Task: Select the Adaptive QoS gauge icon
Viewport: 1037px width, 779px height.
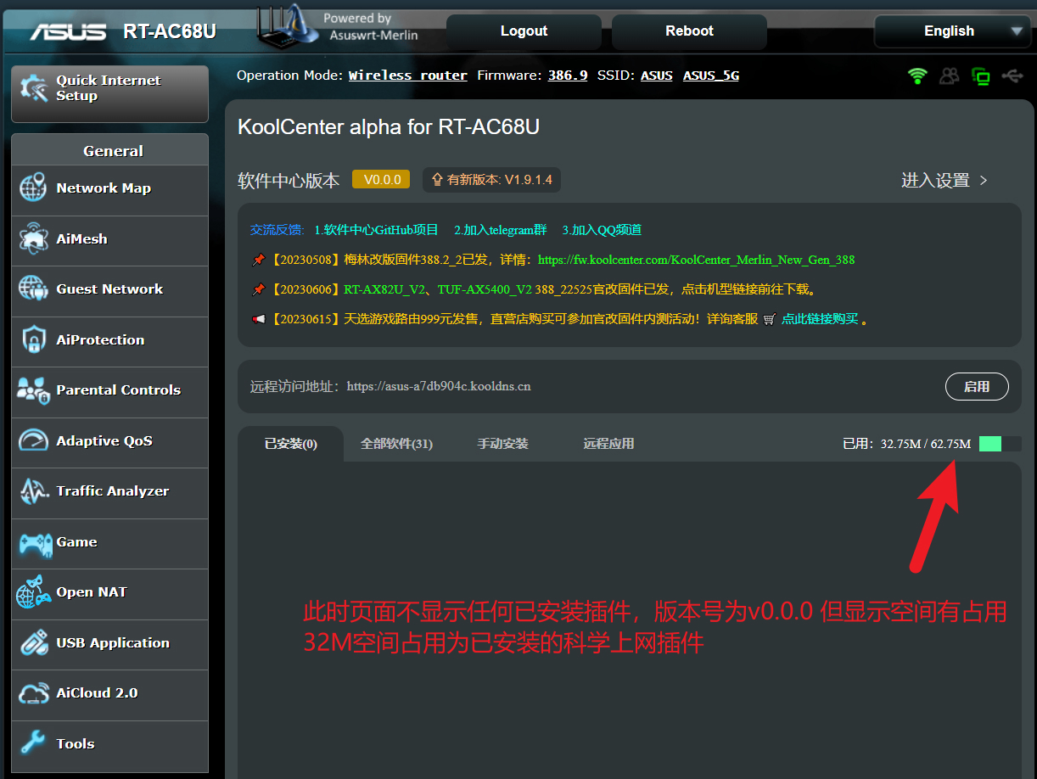Action: pos(32,441)
